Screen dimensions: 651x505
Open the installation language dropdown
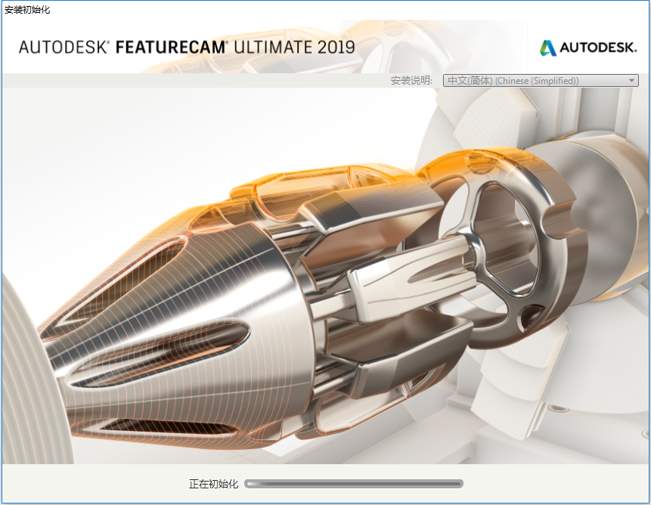tap(541, 80)
